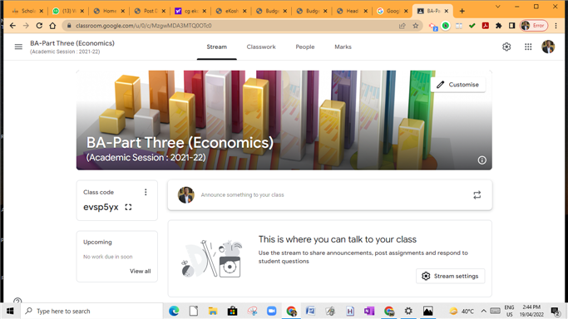This screenshot has width=568, height=319.
Task: Toggle the browser side panel icon
Action: click(x=511, y=26)
